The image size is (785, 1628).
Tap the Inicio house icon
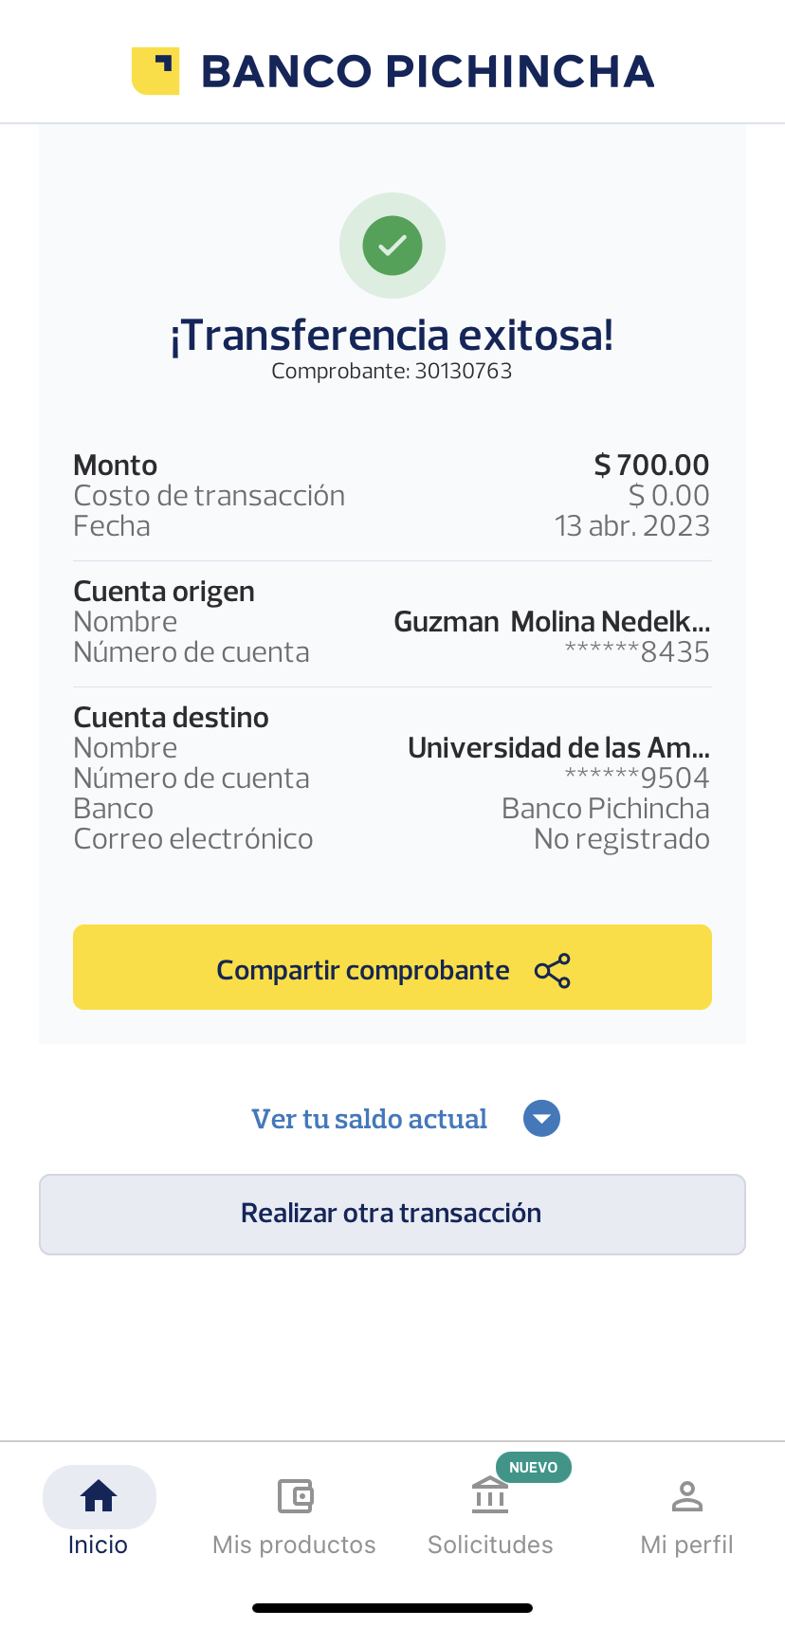coord(99,1496)
